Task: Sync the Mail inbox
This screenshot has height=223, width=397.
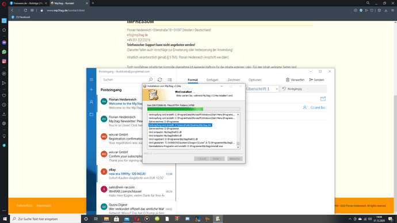Action: click(x=160, y=80)
